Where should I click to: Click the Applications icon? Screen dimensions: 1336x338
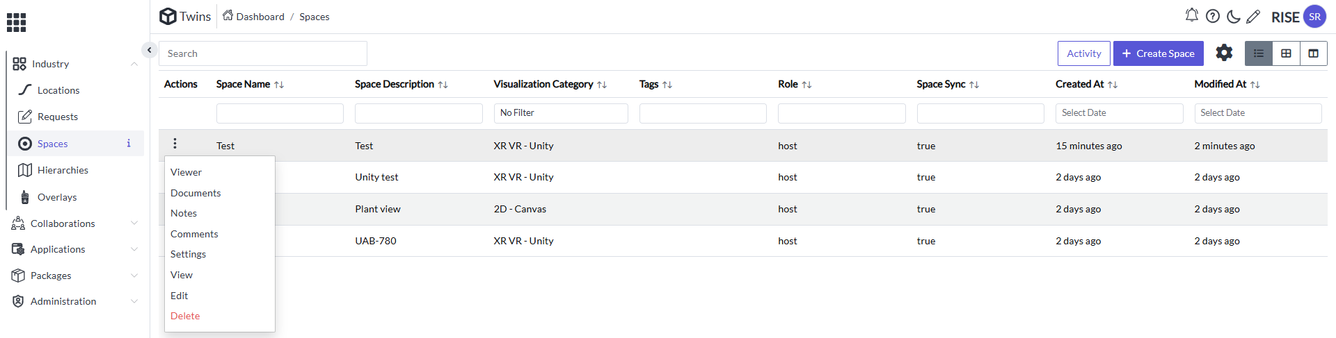[18, 249]
